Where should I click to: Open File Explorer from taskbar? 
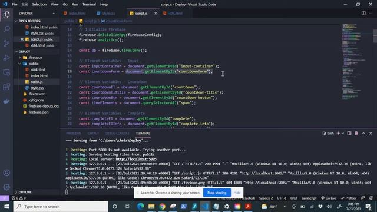(x=151, y=207)
